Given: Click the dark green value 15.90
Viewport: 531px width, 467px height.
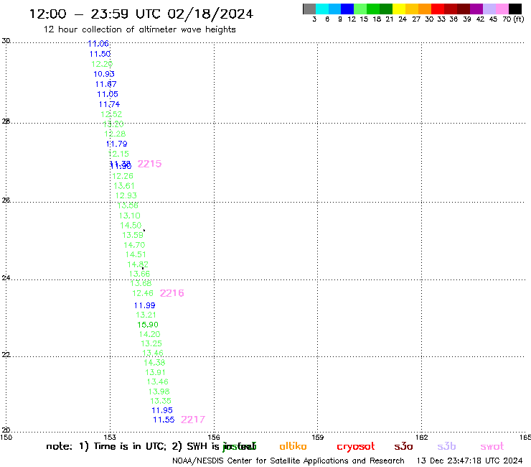Looking at the screenshot, I should [x=148, y=325].
